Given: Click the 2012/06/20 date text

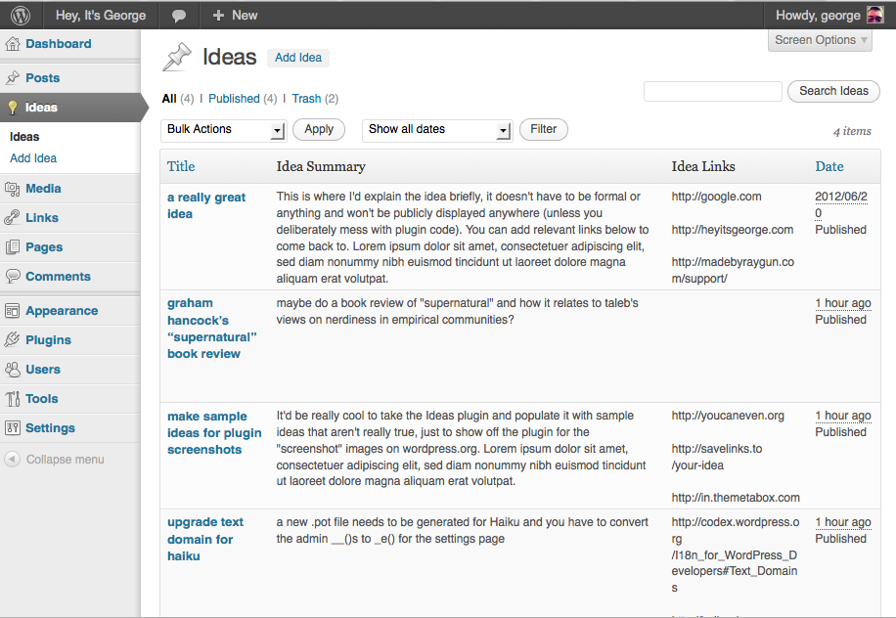Looking at the screenshot, I should click(x=841, y=204).
